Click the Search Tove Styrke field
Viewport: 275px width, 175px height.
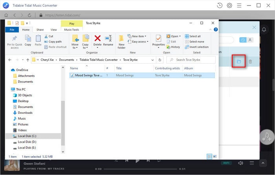point(191,60)
